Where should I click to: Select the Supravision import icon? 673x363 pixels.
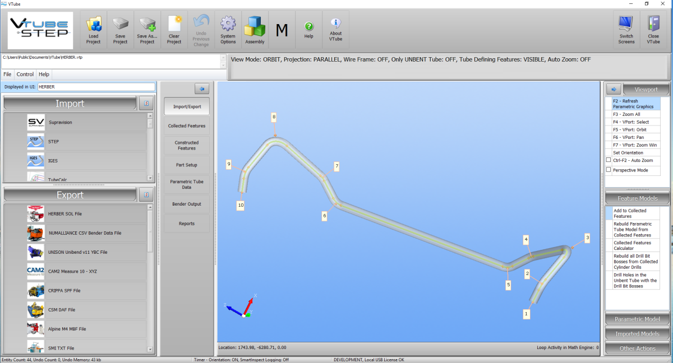(36, 122)
